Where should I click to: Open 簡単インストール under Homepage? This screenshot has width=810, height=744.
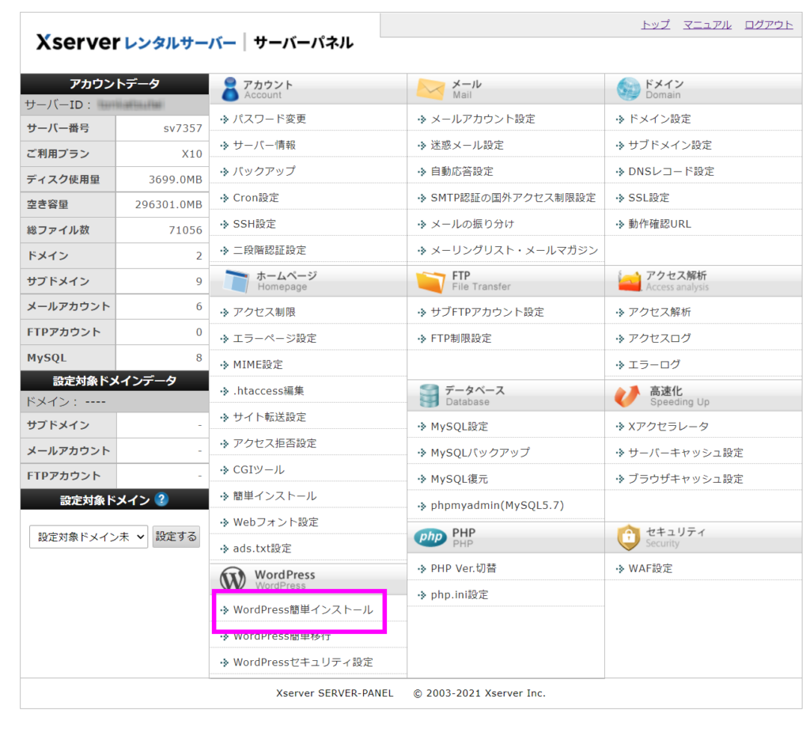274,496
